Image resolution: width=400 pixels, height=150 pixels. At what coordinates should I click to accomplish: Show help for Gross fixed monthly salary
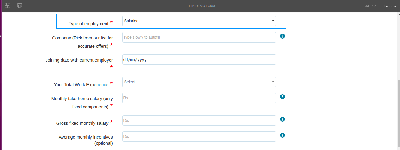click(282, 119)
